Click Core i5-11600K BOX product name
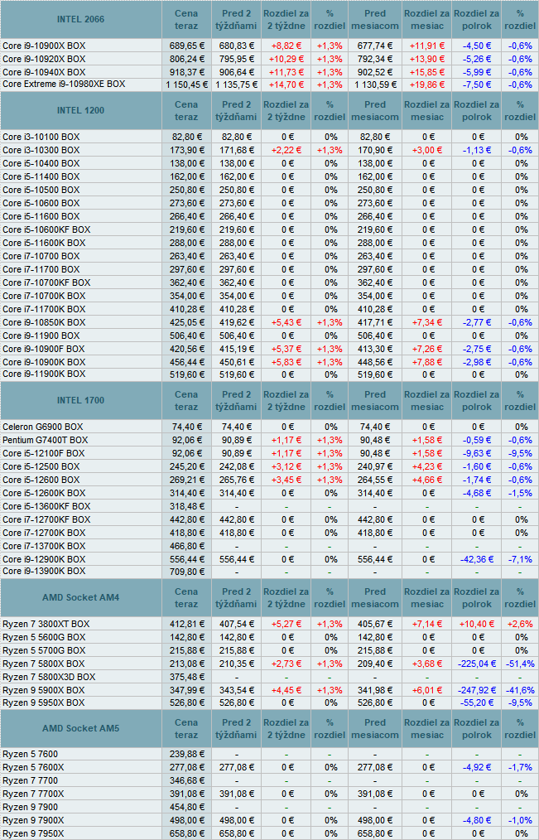The image size is (539, 840). [x=44, y=243]
